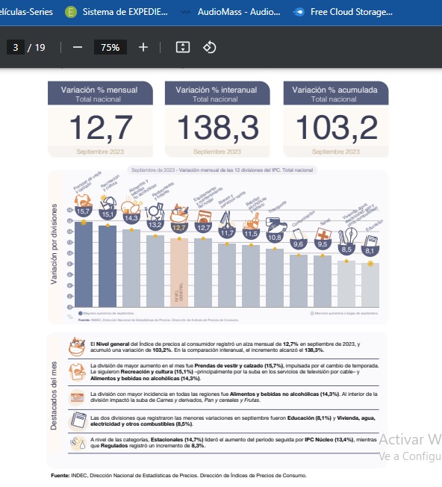Click the rotate document icon
The height and width of the screenshot is (487, 442).
[210, 48]
